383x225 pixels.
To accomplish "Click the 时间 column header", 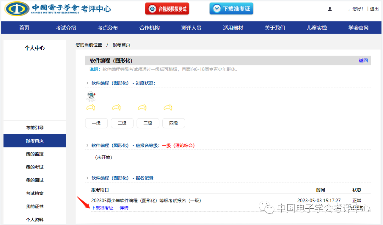I will [x=321, y=190].
